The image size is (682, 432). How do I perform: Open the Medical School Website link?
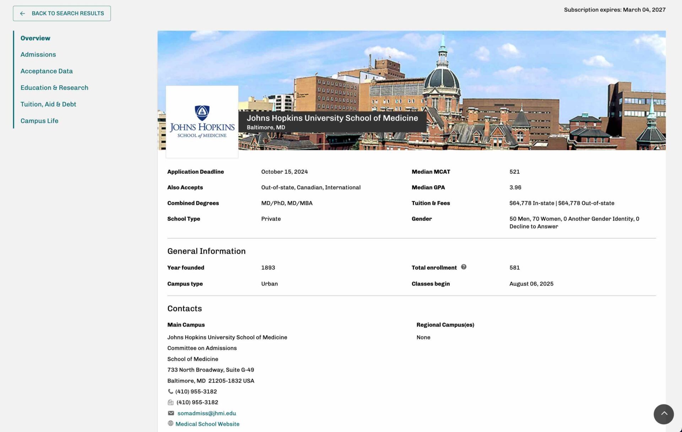[x=207, y=423]
